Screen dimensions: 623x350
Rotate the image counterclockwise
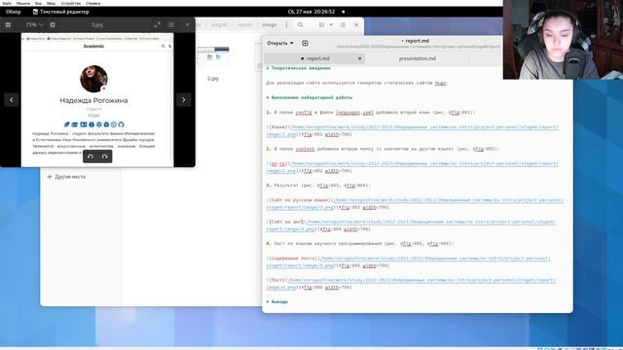(91, 157)
